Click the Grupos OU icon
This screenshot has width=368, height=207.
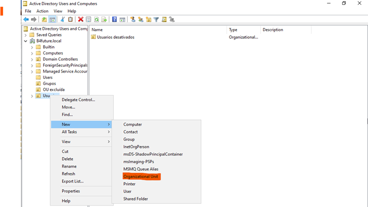coord(38,84)
